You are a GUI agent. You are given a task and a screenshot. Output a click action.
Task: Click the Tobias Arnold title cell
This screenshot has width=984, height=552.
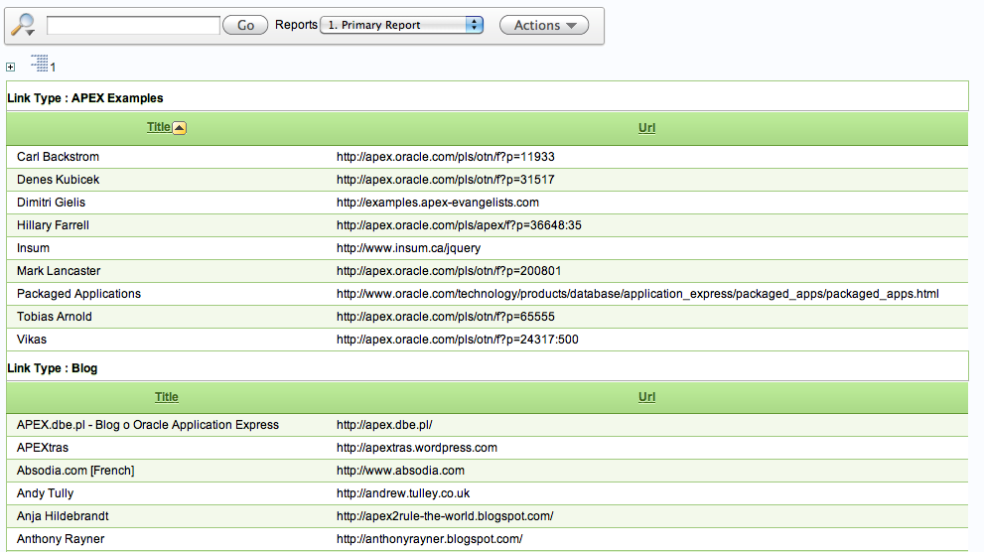pos(54,316)
